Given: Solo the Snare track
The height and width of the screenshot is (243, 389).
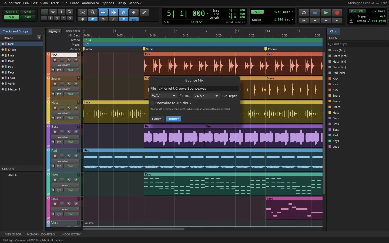Looking at the screenshot, I should (x=69, y=84).
